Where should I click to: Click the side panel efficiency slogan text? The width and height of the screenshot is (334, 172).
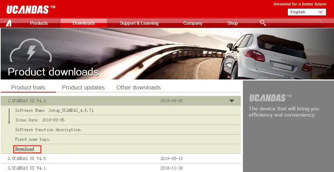click(x=284, y=112)
